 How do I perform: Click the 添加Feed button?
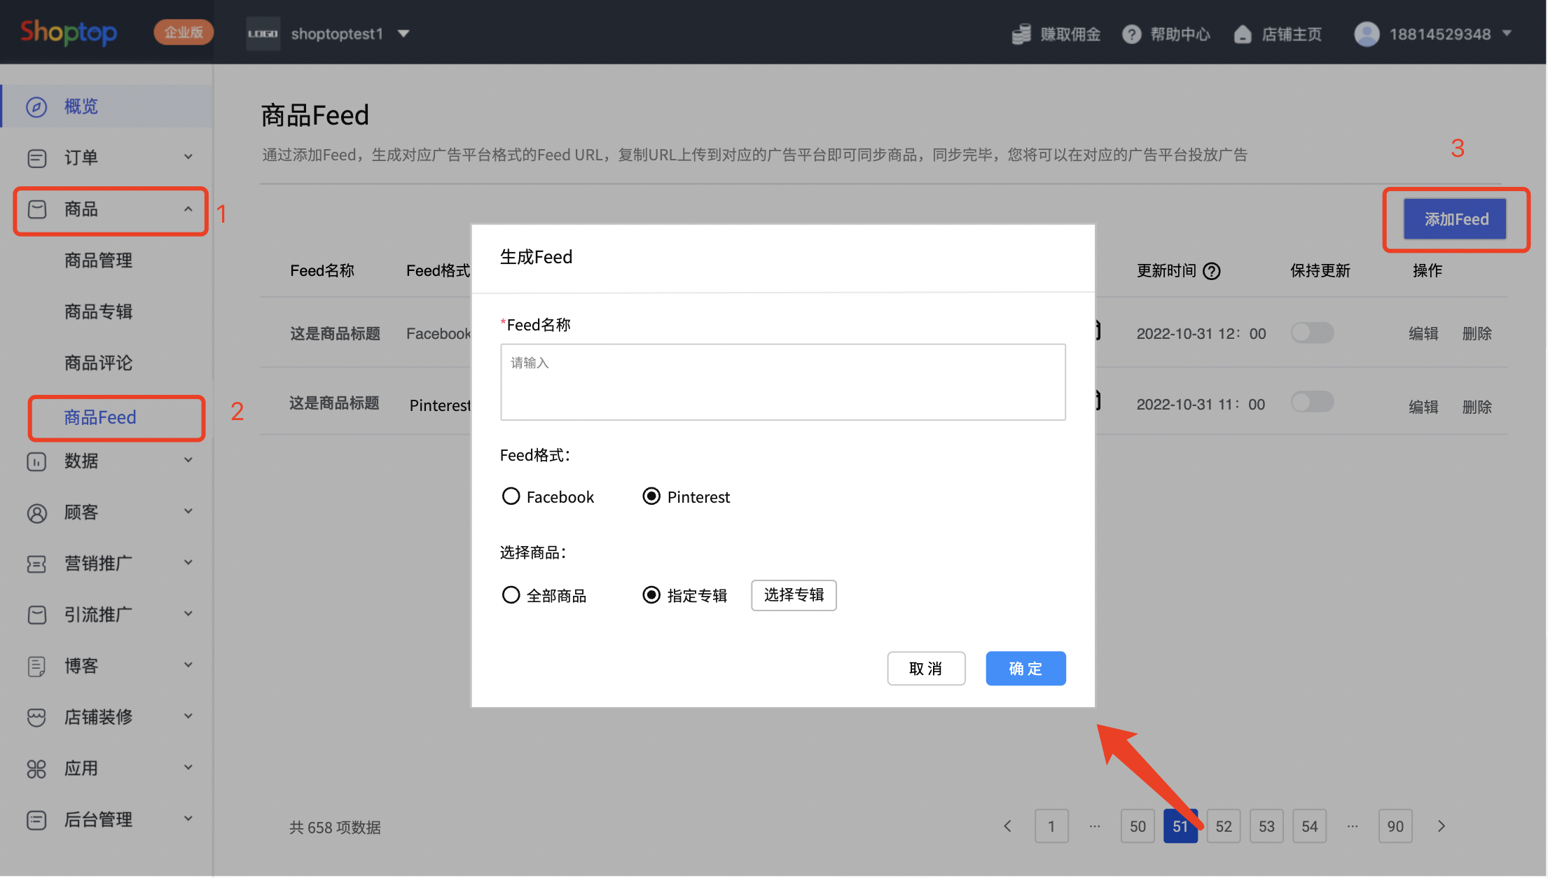pyautogui.click(x=1456, y=219)
